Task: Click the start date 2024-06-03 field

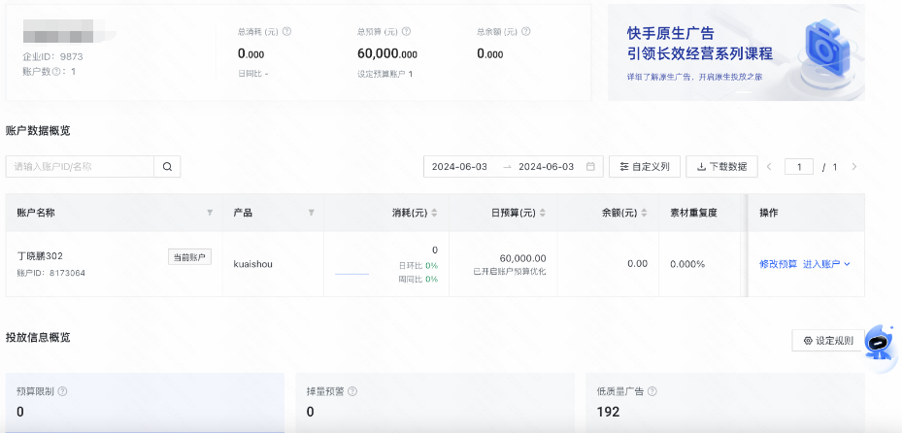Action: (x=459, y=166)
